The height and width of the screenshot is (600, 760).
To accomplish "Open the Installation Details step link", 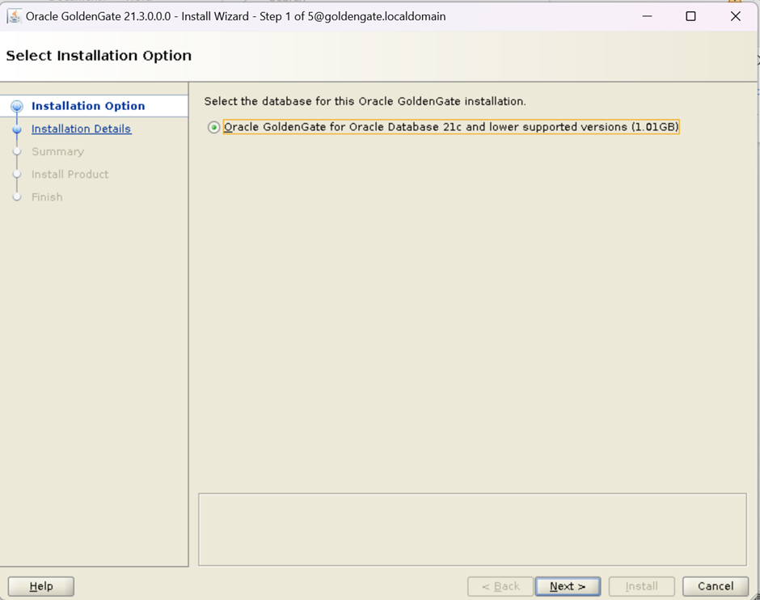I will pos(81,129).
